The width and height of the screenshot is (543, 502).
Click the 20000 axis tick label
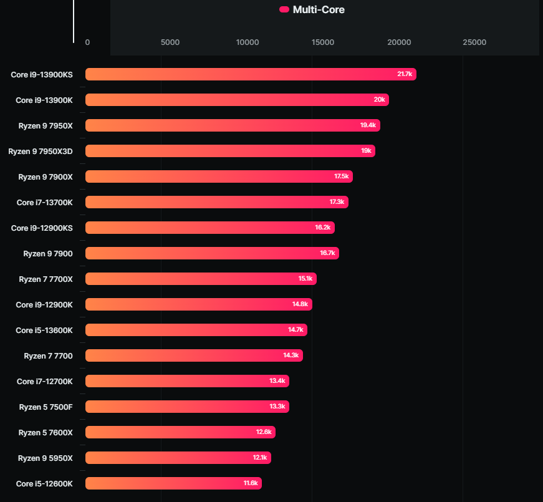(x=399, y=42)
